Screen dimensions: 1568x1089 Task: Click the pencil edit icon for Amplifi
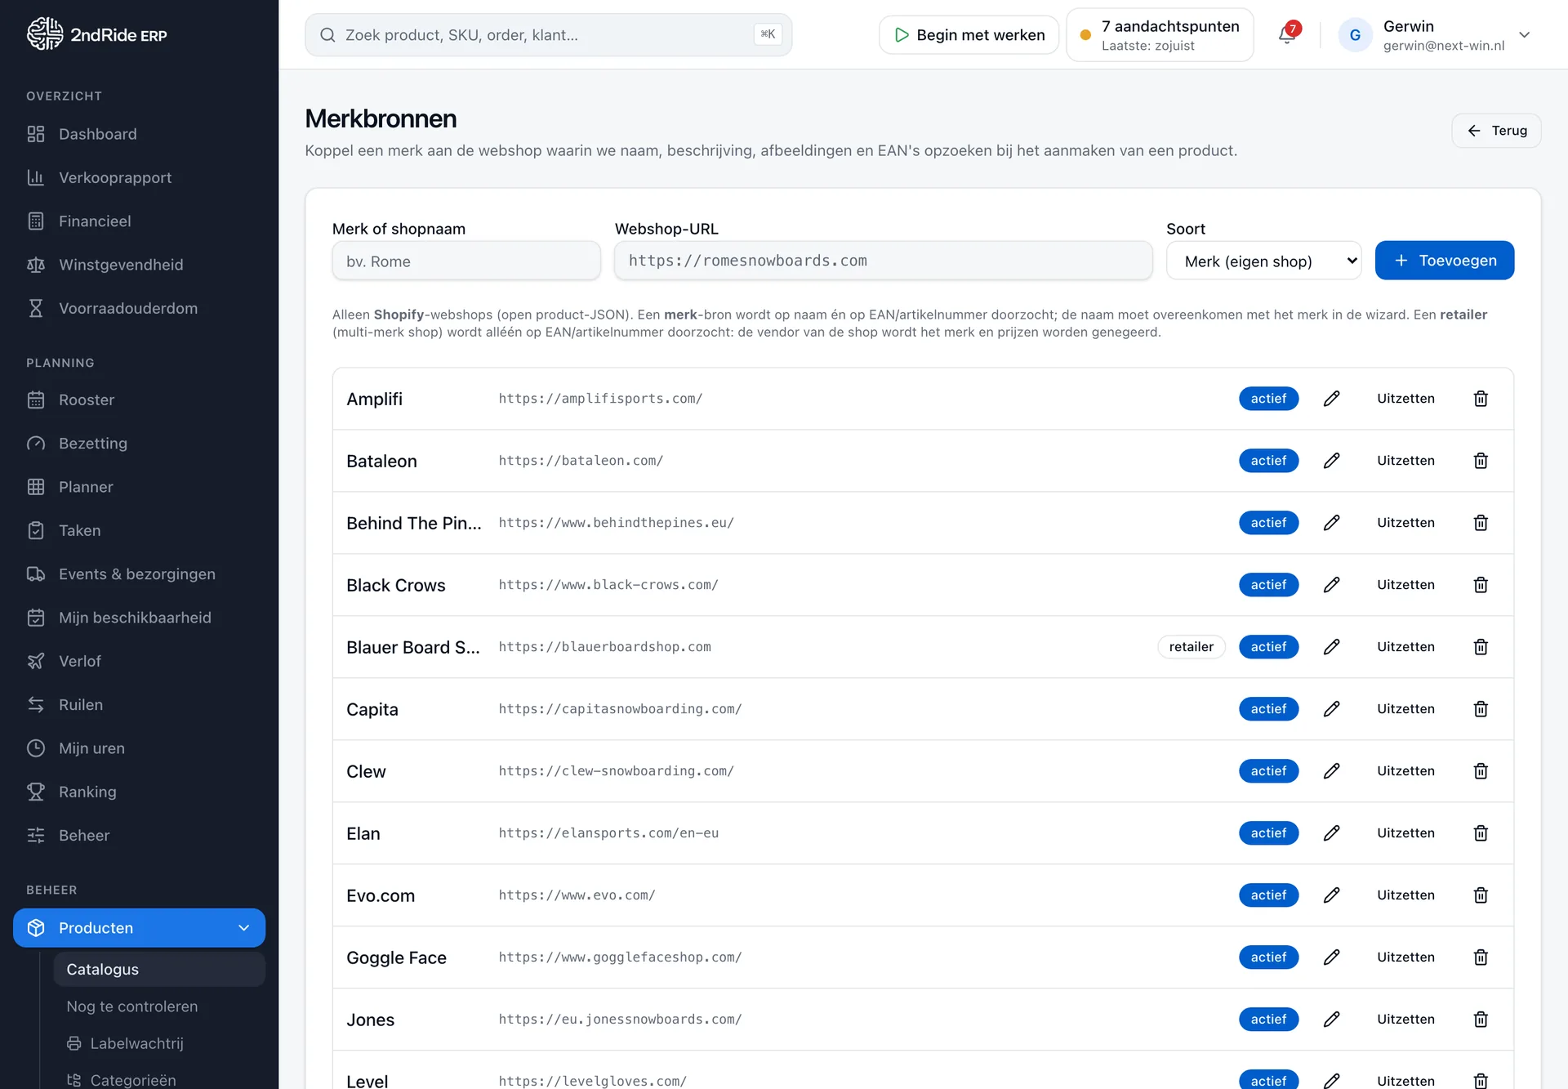1331,399
